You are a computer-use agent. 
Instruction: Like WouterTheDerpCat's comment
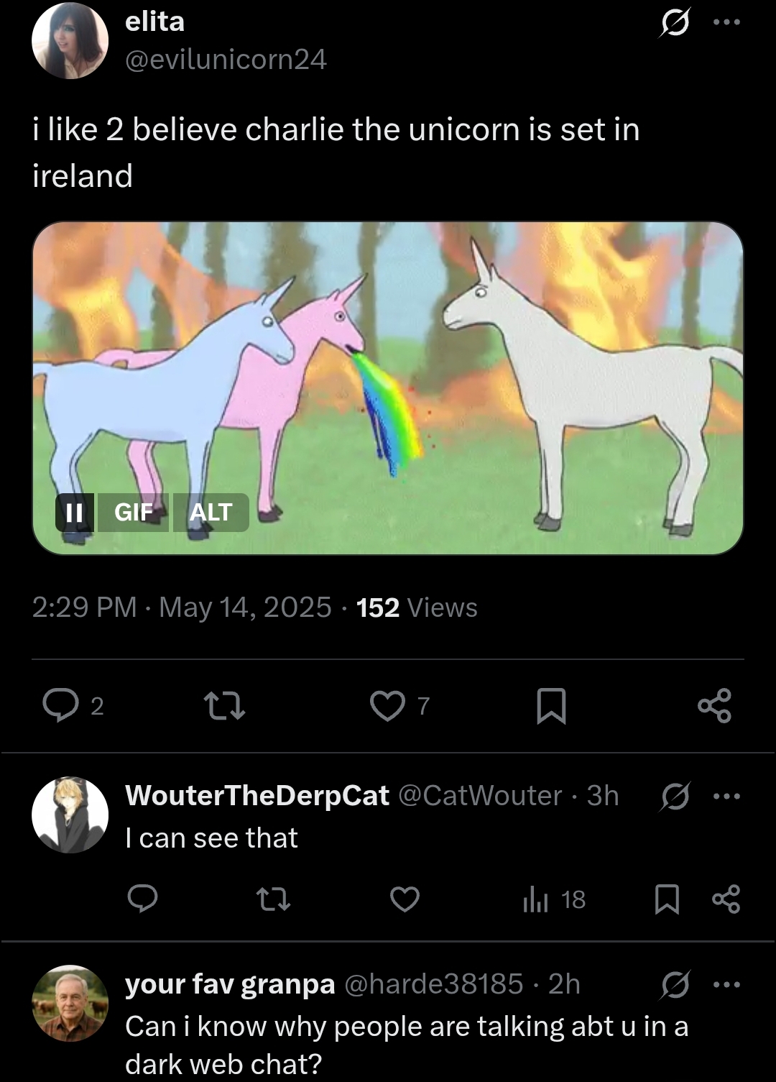405,899
